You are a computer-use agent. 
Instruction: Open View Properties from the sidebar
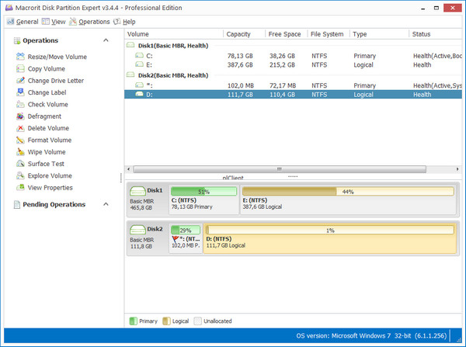[x=50, y=187]
